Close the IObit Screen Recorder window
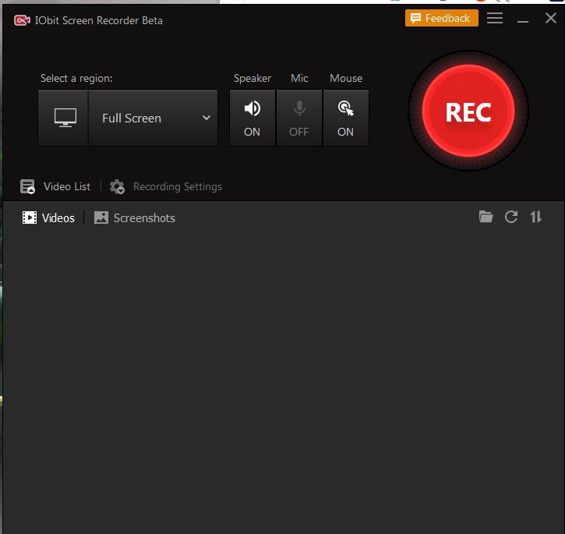 pyautogui.click(x=551, y=18)
